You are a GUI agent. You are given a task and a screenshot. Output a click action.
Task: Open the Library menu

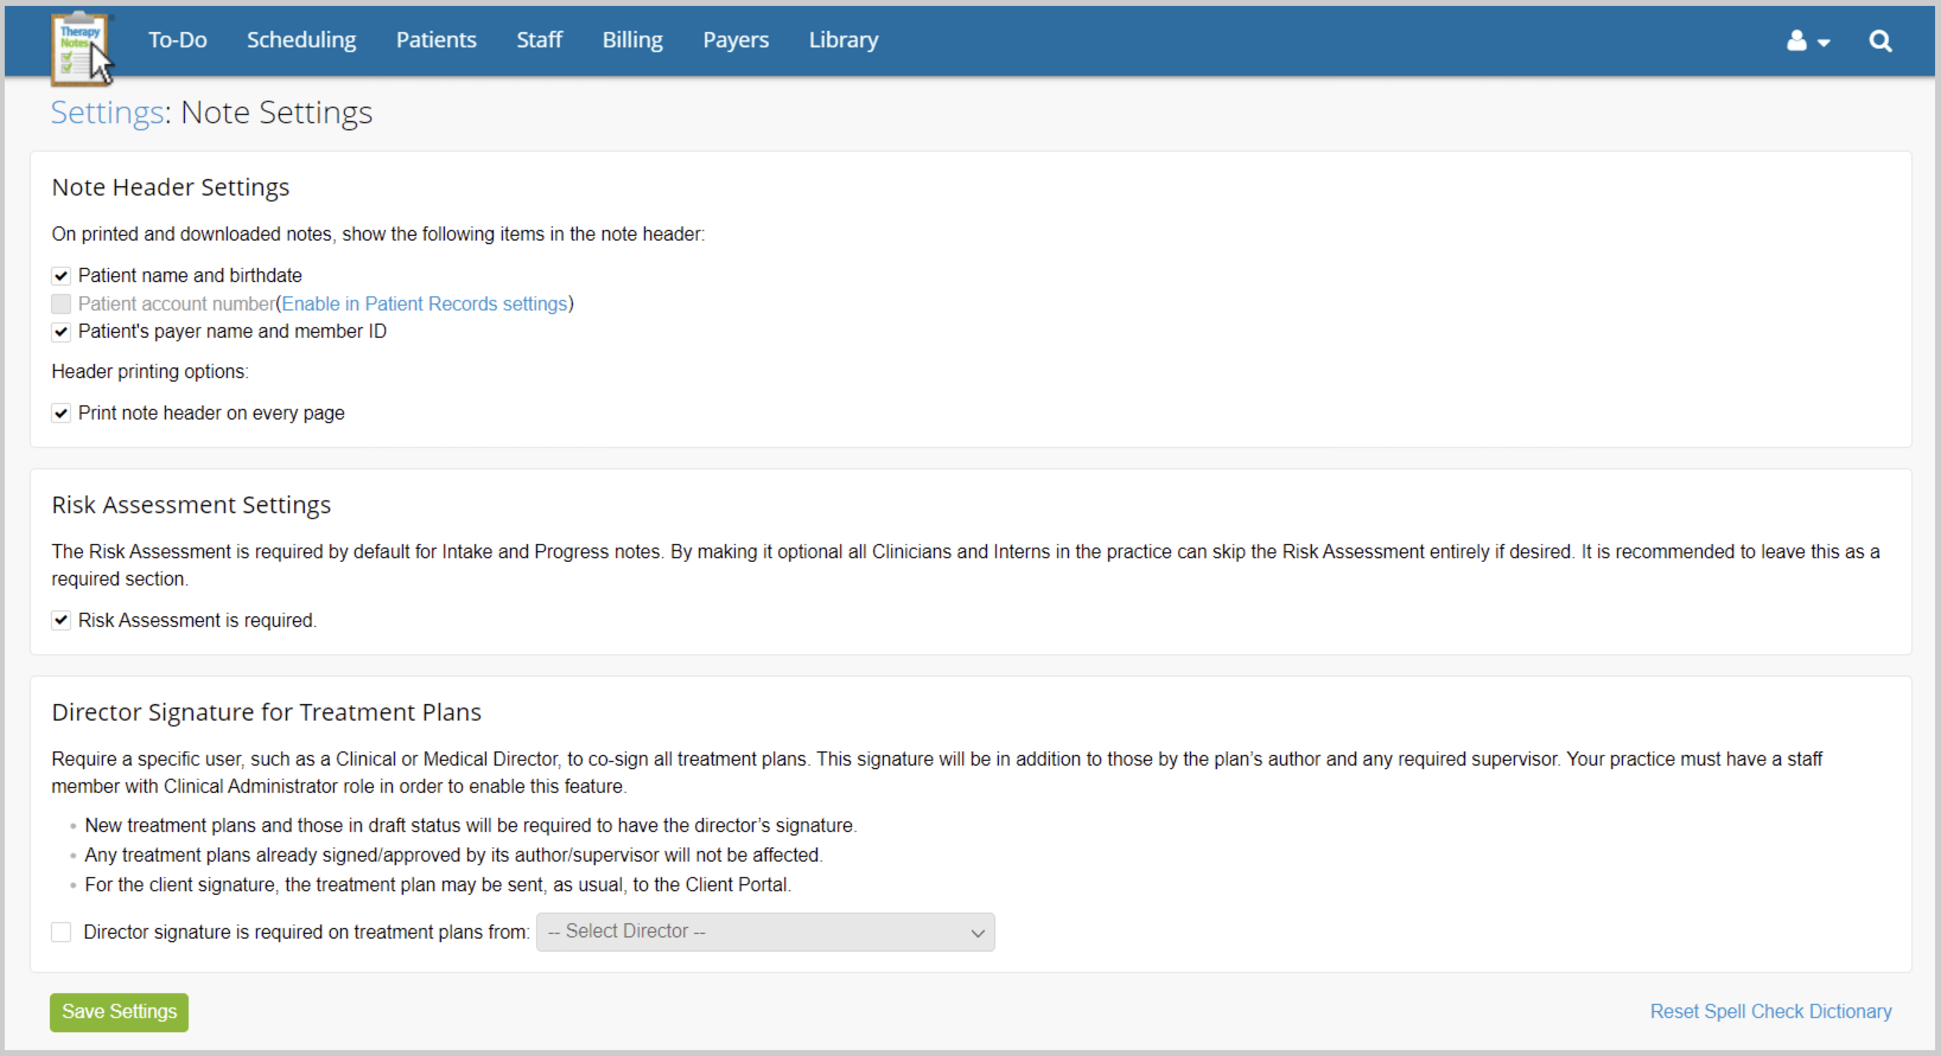pyautogui.click(x=843, y=40)
